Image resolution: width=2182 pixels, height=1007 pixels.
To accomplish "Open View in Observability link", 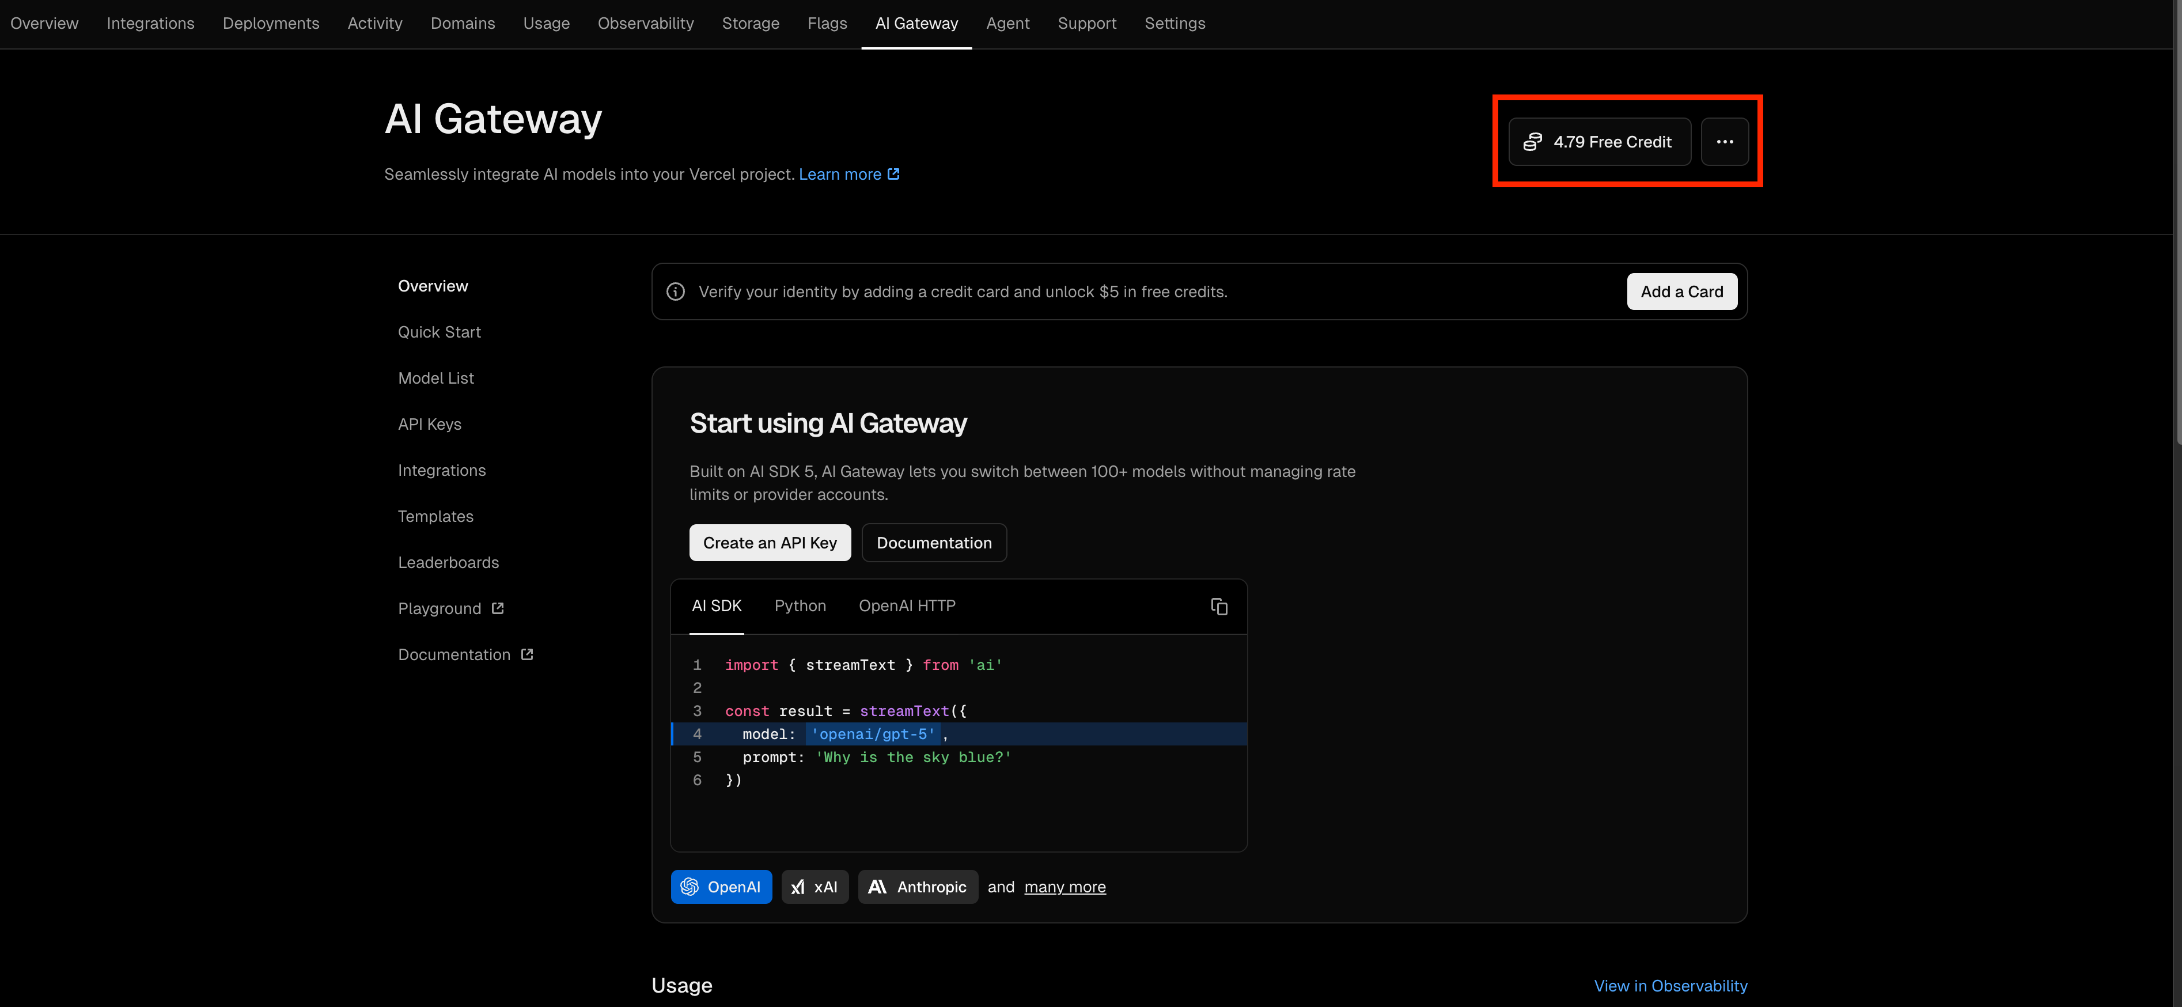I will (x=1669, y=986).
